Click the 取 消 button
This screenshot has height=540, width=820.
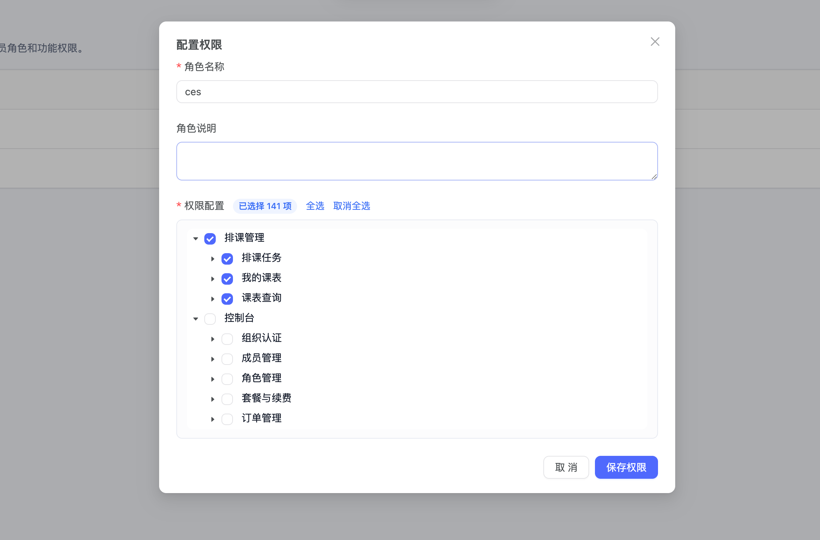click(x=566, y=467)
